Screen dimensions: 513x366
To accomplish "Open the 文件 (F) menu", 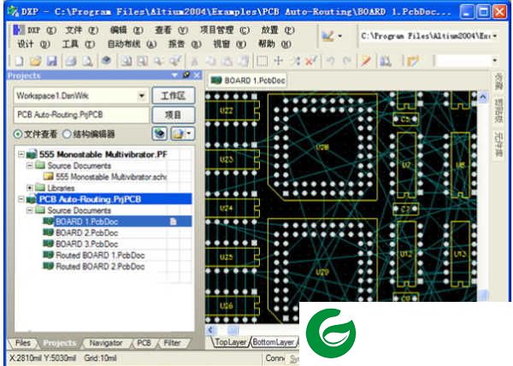I will 82,30.
